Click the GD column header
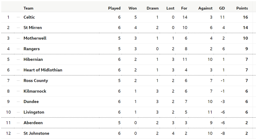 pyautogui.click(x=222, y=8)
